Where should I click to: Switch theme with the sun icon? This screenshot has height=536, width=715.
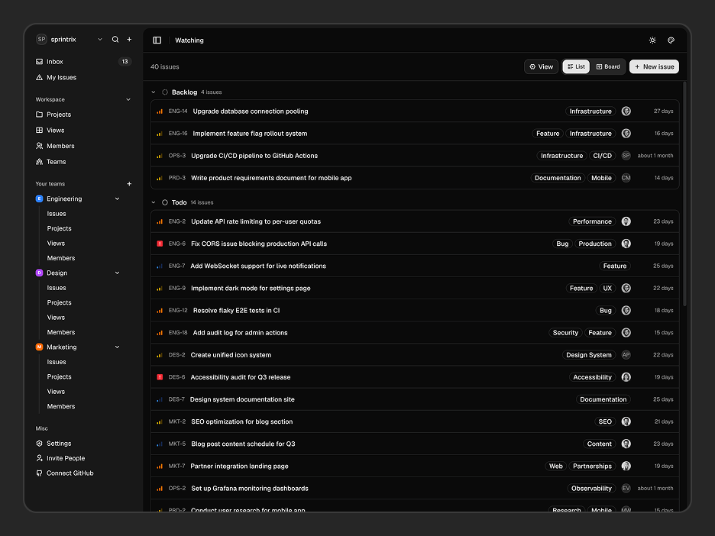point(652,40)
